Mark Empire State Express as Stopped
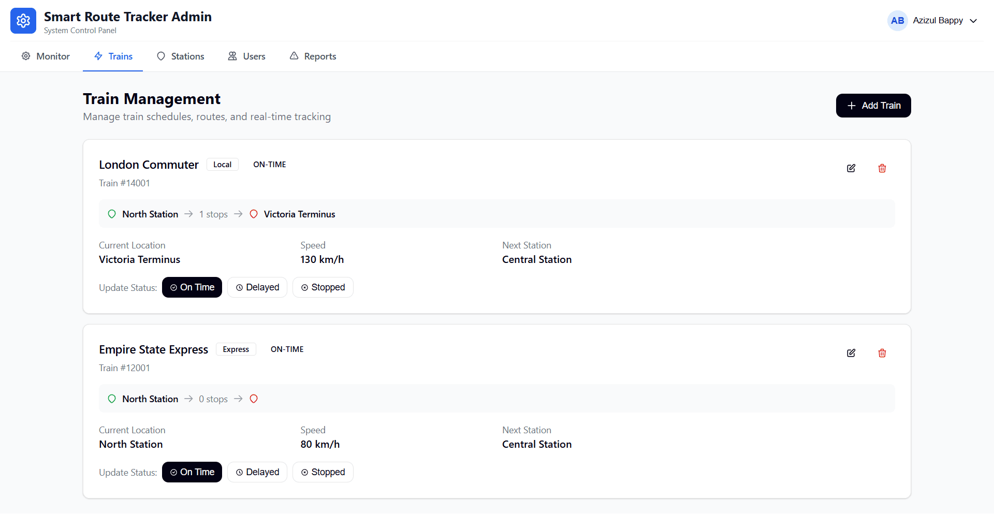994x514 pixels. 323,472
